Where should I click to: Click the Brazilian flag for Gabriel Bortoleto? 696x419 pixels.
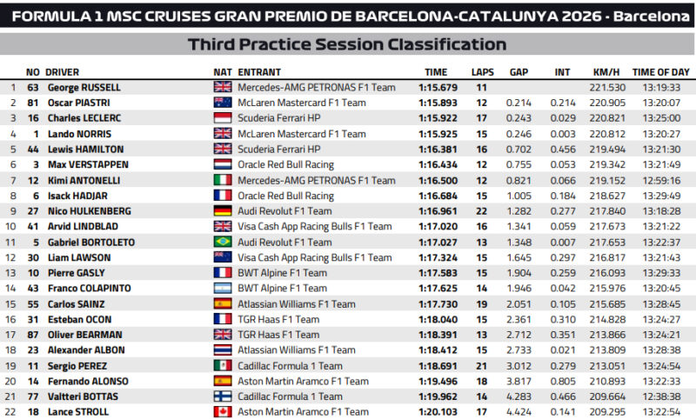tap(223, 242)
